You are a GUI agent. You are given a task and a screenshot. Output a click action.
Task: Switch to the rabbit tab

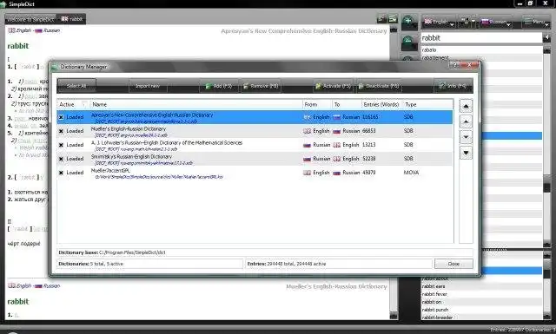tap(72, 19)
